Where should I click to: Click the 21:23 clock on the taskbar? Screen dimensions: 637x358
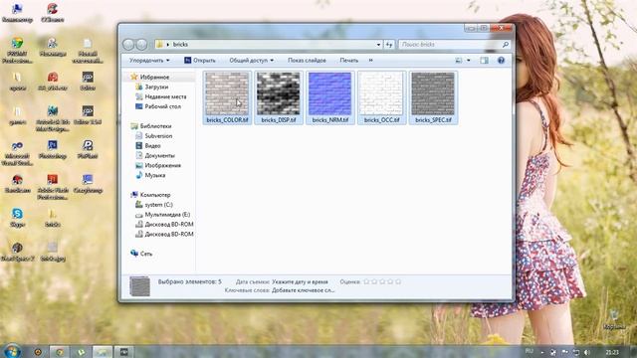612,352
